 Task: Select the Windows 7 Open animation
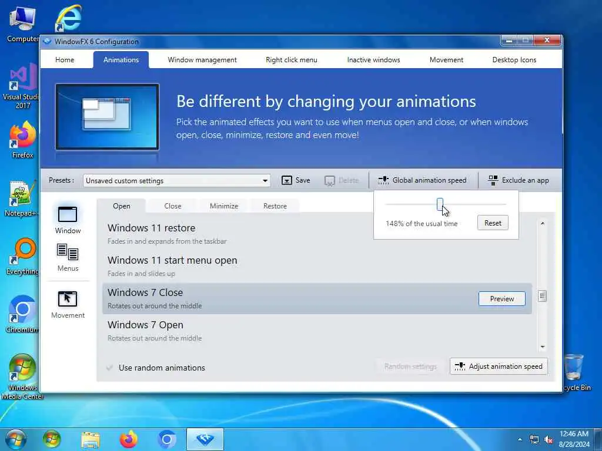pyautogui.click(x=317, y=331)
